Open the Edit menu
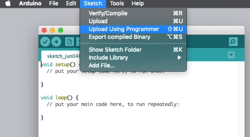 pyautogui.click(x=71, y=4)
